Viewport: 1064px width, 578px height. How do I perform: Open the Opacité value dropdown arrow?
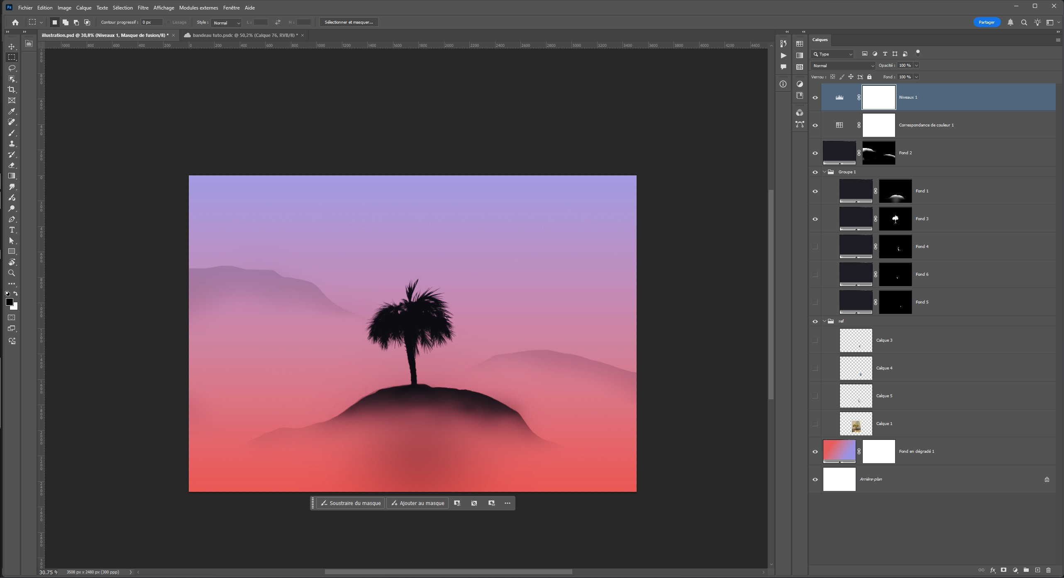tap(916, 65)
